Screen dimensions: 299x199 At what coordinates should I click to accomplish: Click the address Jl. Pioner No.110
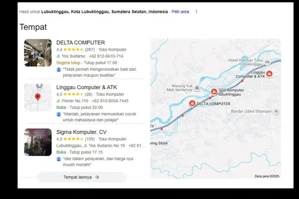click(x=72, y=101)
